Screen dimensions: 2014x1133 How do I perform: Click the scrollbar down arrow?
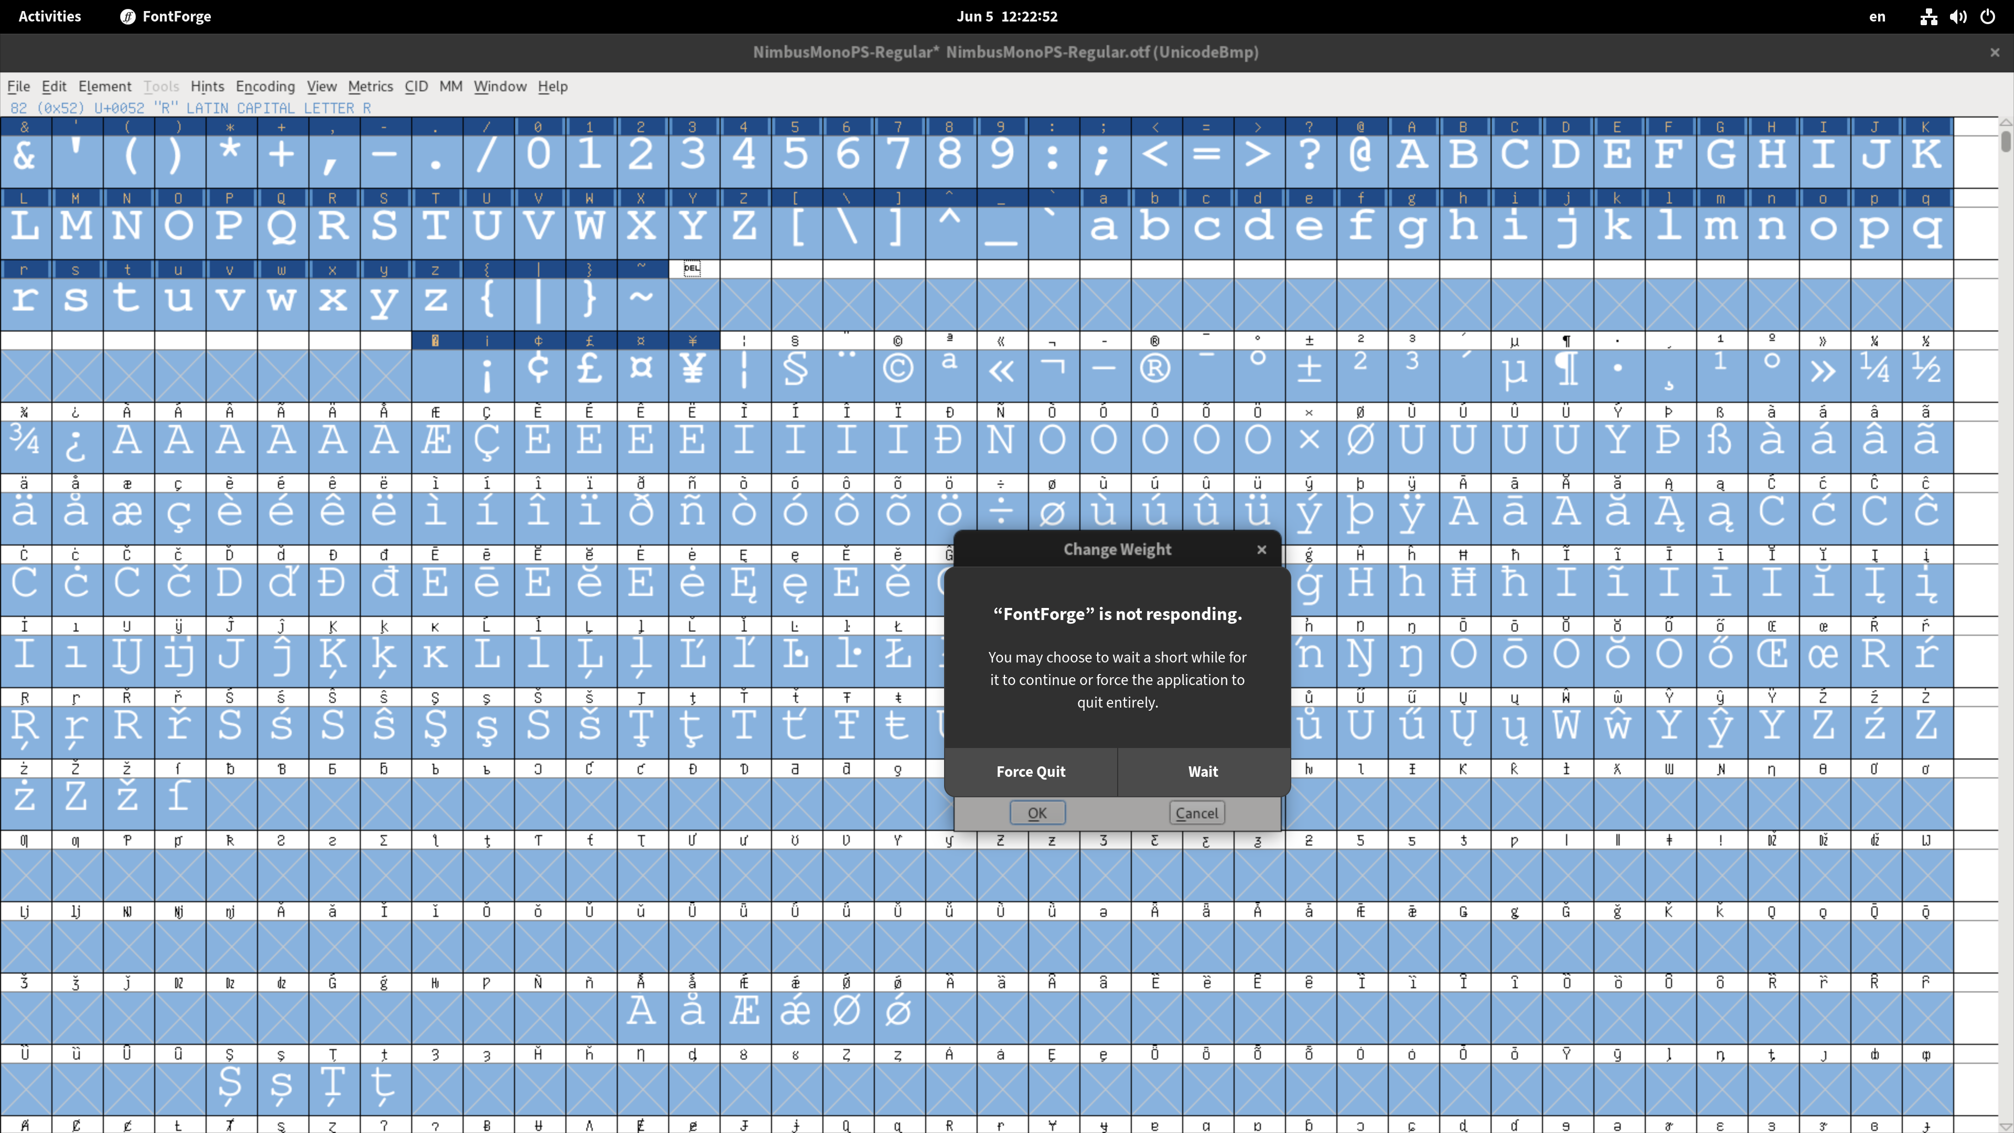[x=2006, y=1127]
